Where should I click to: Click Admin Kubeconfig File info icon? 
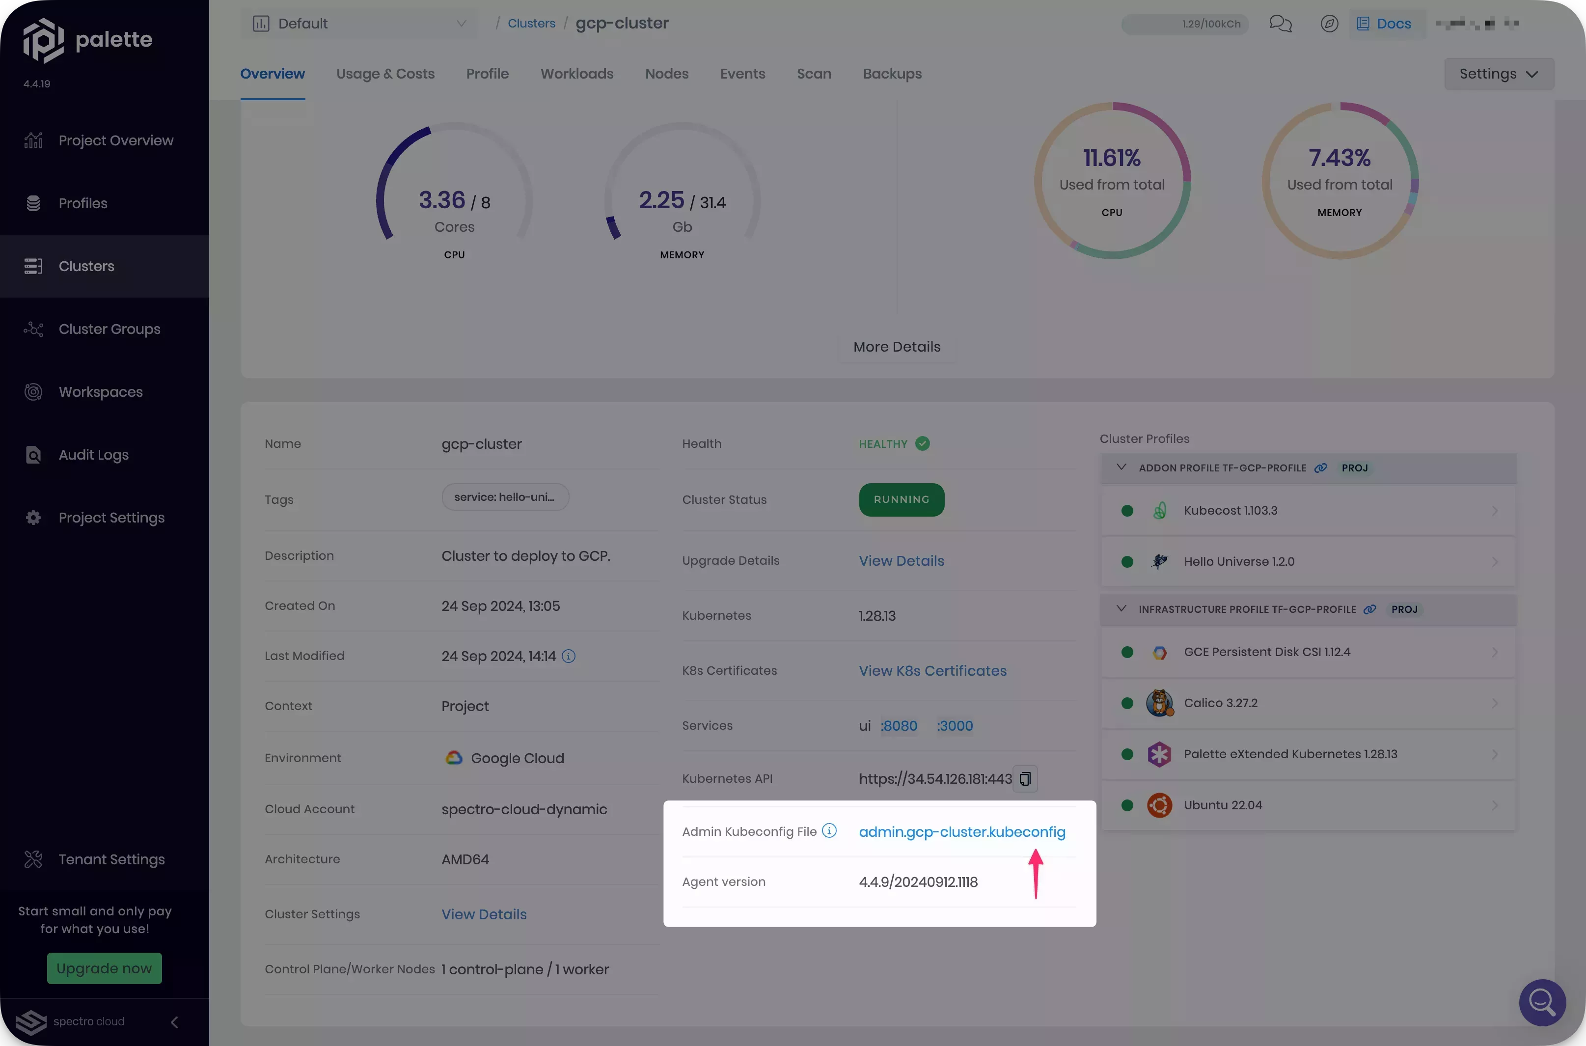pyautogui.click(x=829, y=830)
